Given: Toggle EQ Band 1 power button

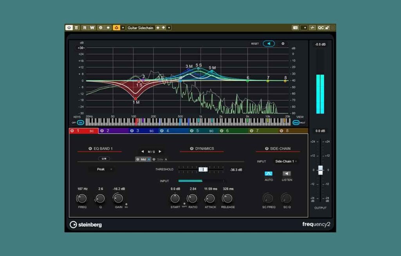Looking at the screenshot, I should pyautogui.click(x=90, y=149).
